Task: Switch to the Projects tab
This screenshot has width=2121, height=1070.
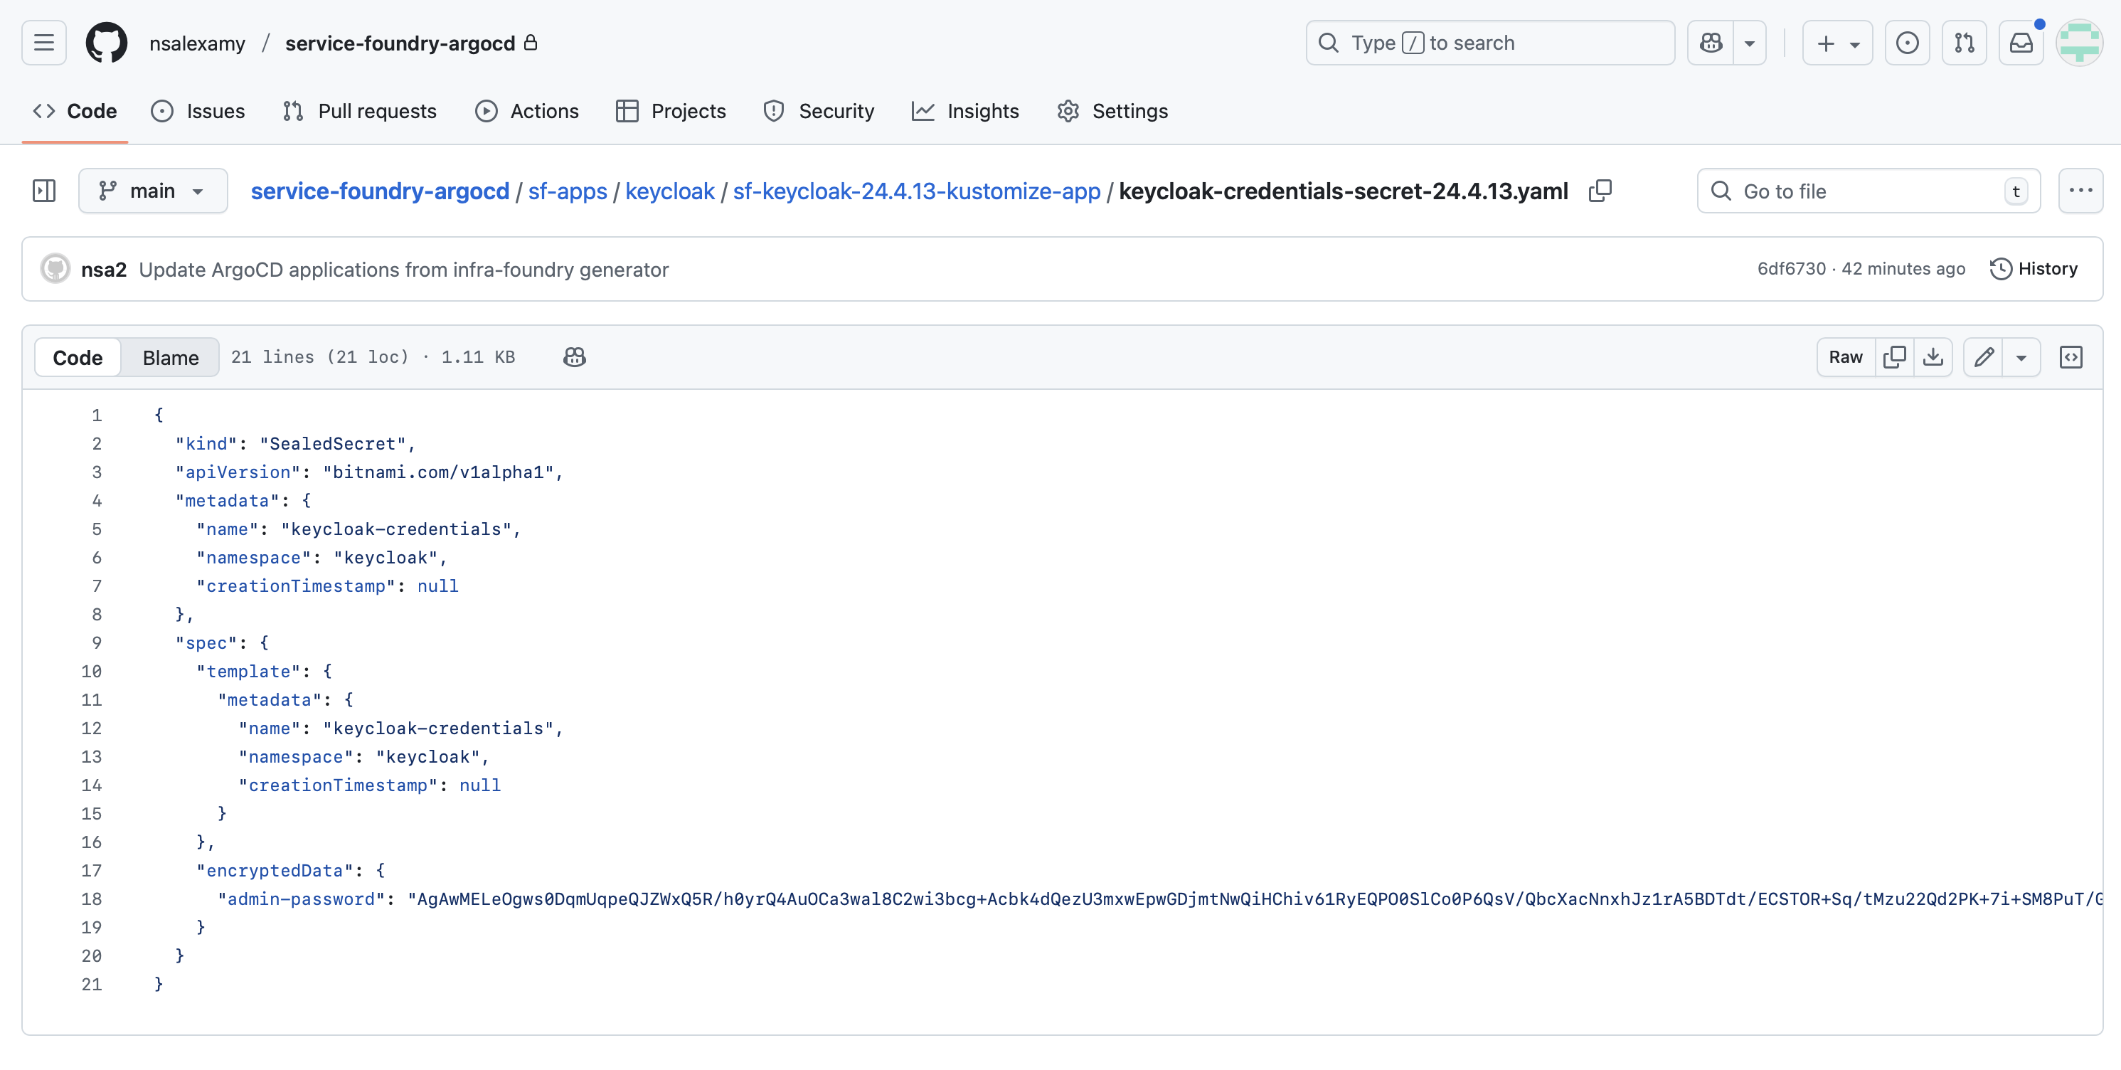Action: click(x=671, y=111)
